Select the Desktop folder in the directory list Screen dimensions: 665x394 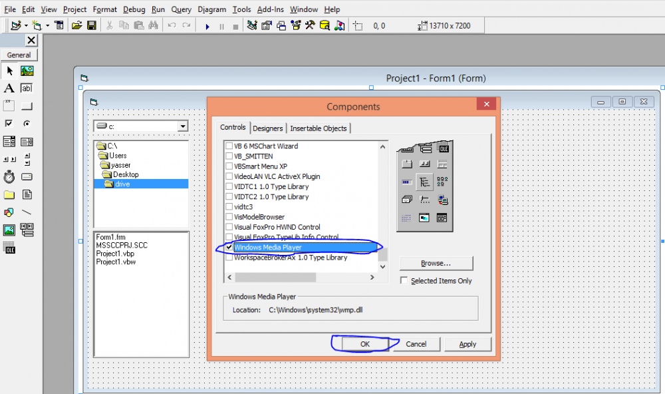click(126, 174)
